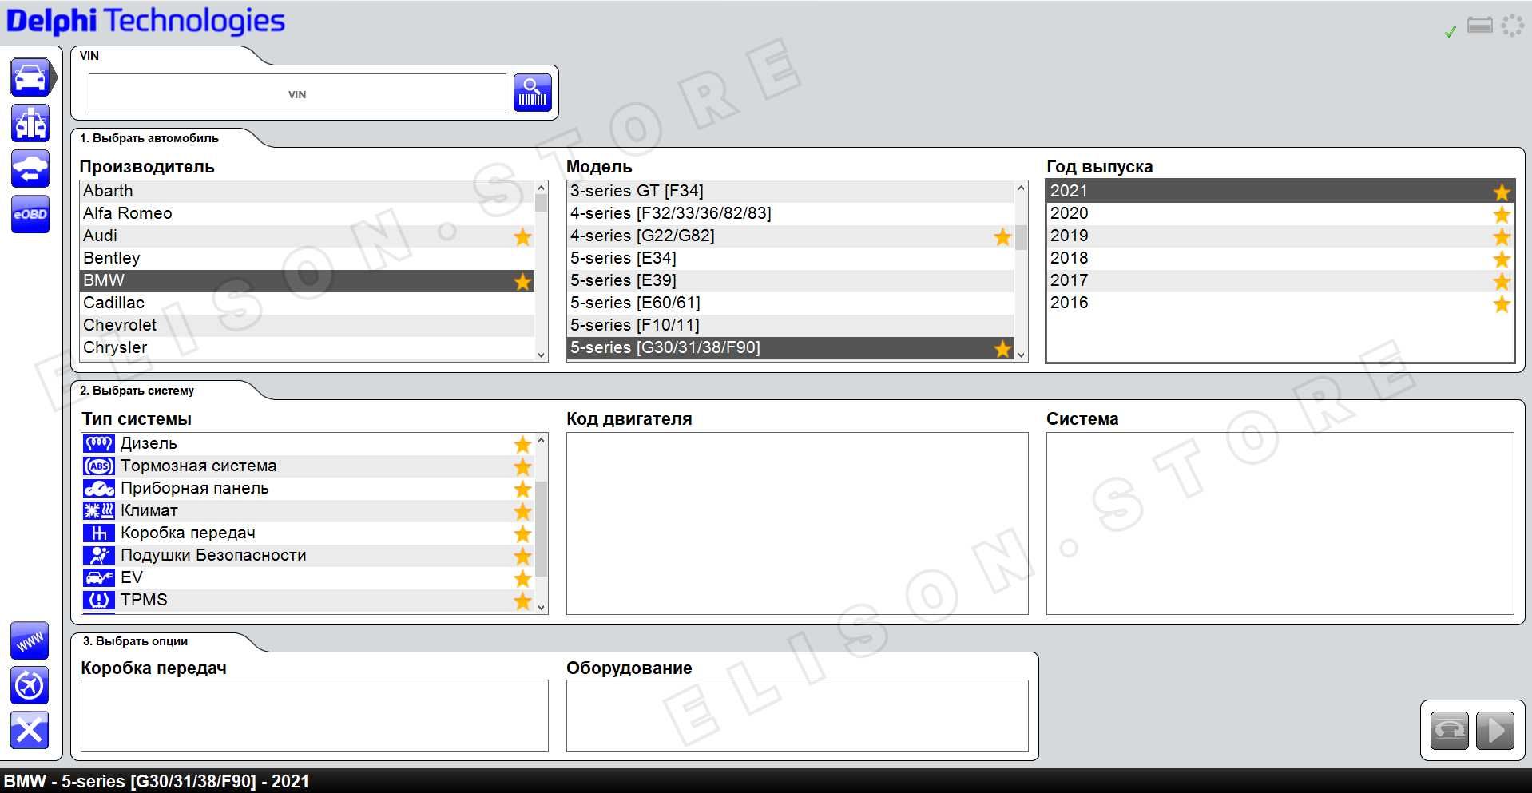Toggle star for 5-series [G30/31/38/F90]
The height and width of the screenshot is (793, 1532).
pyautogui.click(x=1002, y=348)
